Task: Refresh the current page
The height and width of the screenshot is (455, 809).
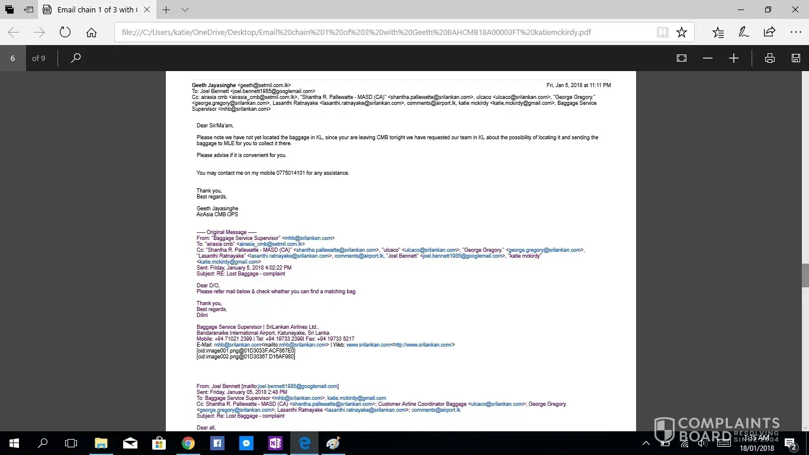Action: [65, 33]
